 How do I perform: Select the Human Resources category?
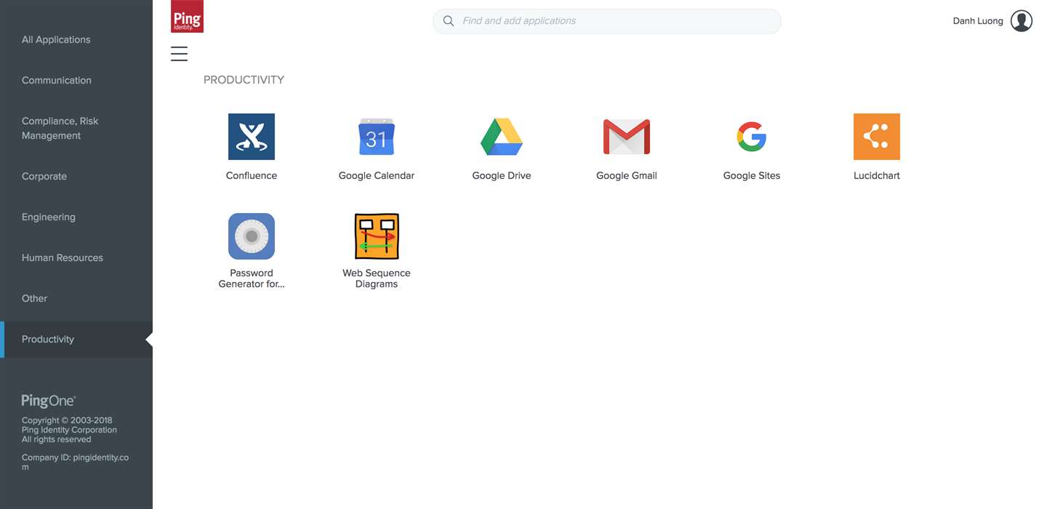63,258
